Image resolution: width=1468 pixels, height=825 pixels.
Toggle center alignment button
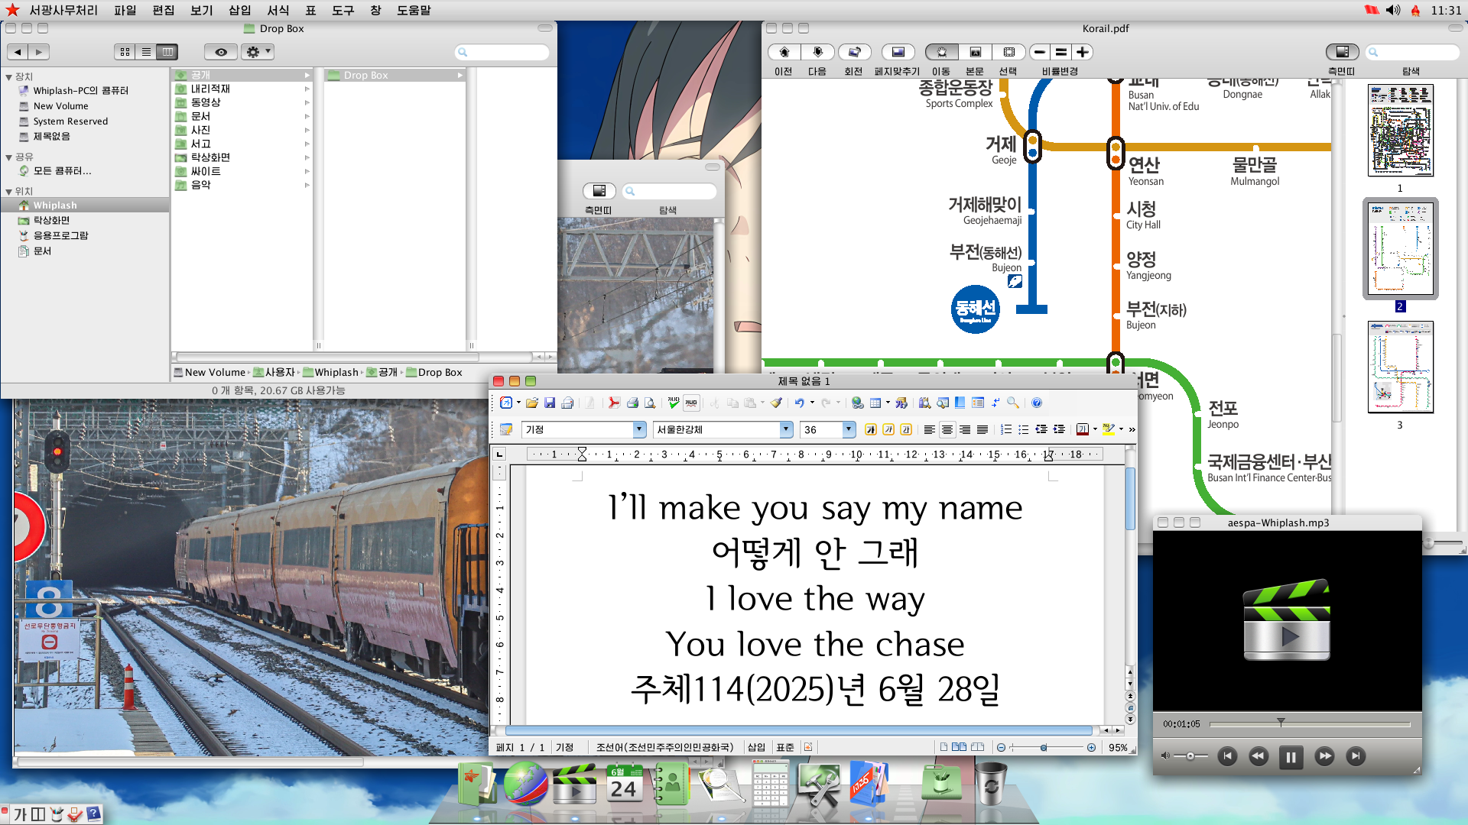(x=947, y=429)
